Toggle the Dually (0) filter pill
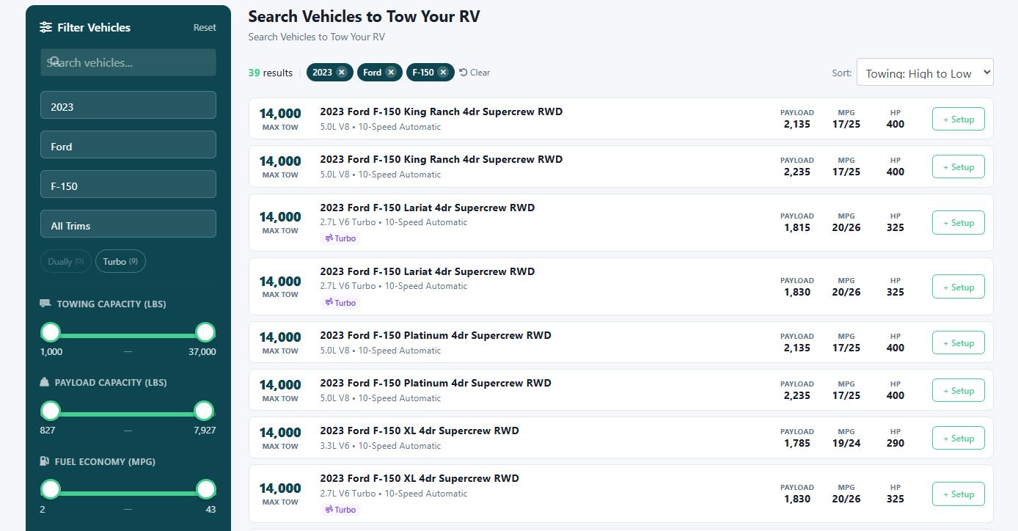This screenshot has width=1018, height=531. pos(65,261)
